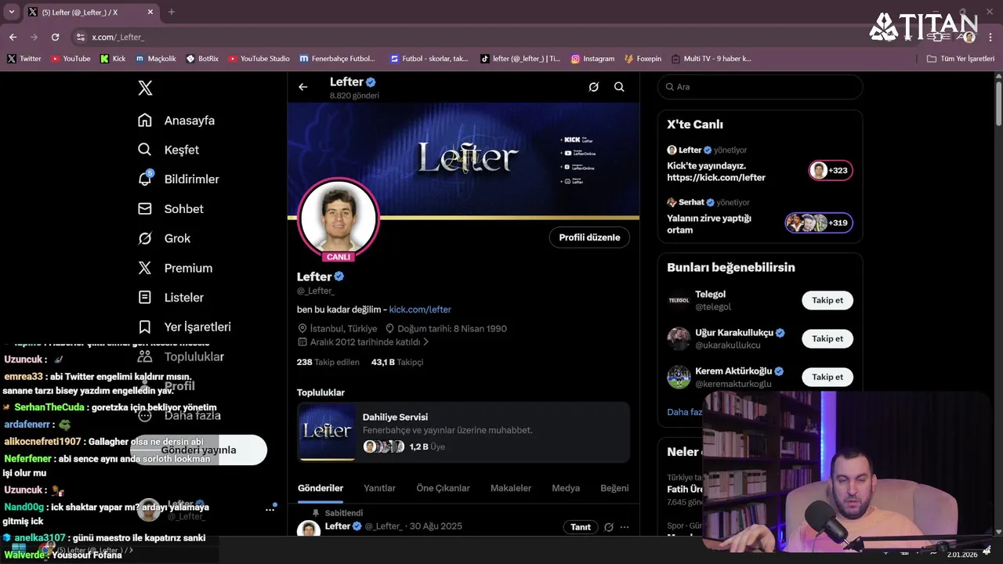The width and height of the screenshot is (1003, 564).
Task: Open Foxepin bookmark
Action: coord(643,59)
